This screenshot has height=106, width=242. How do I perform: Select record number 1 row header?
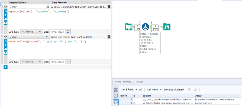pyautogui.click(x=126, y=100)
